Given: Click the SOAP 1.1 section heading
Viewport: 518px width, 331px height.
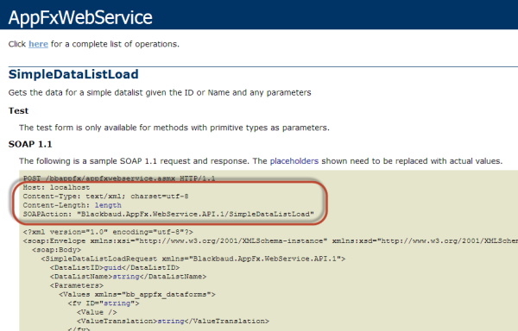Looking at the screenshot, I should pos(30,144).
